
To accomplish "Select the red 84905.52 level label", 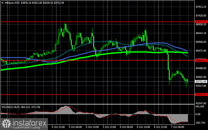I will pos(201,61).
